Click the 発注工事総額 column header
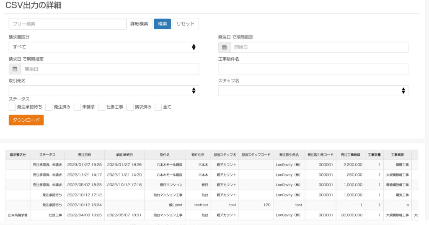This screenshot has width=429, height=225. [351, 155]
